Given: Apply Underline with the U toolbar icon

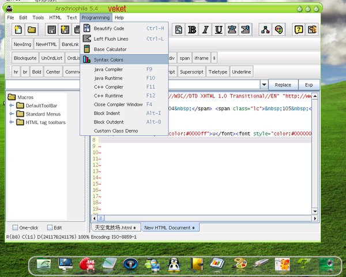Looking at the screenshot, I should pyautogui.click(x=219, y=29).
